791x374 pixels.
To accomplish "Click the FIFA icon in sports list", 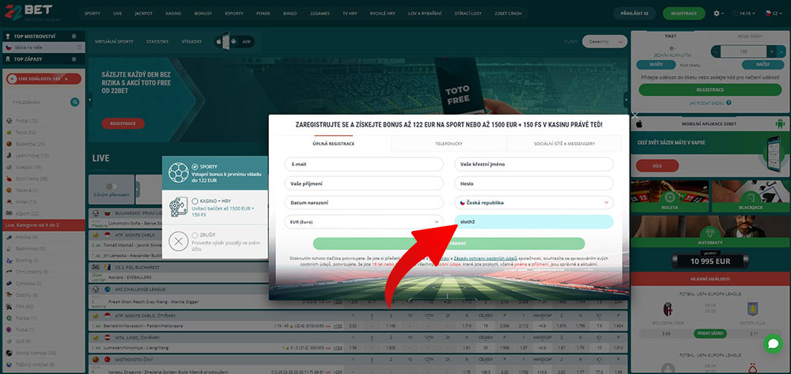I will click(x=9, y=307).
